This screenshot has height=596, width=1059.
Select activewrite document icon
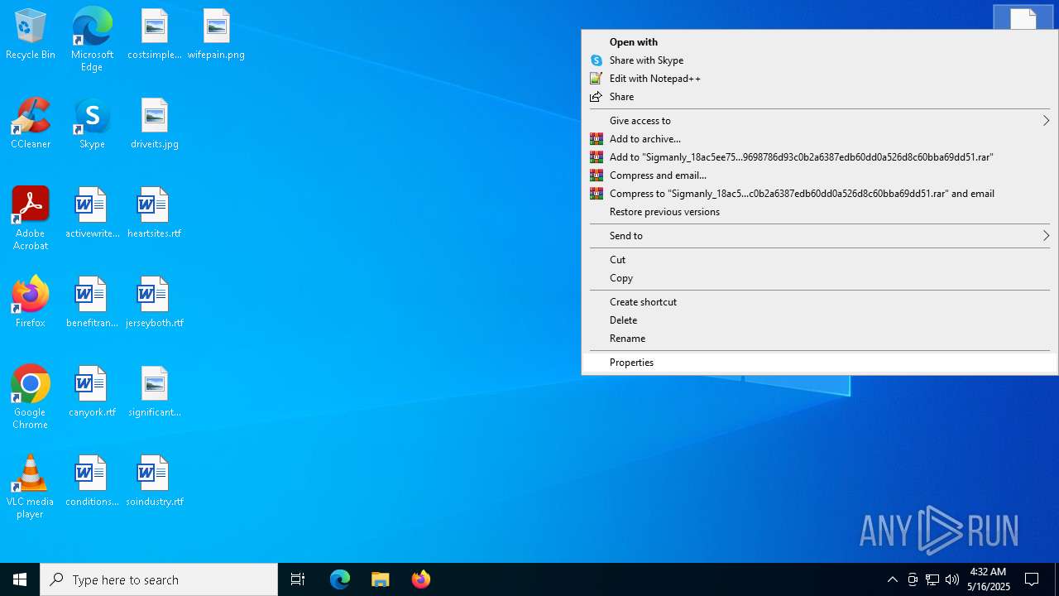point(92,214)
